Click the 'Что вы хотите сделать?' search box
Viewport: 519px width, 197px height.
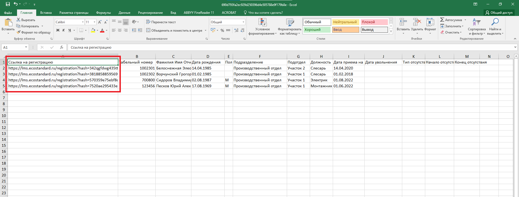tap(263, 13)
